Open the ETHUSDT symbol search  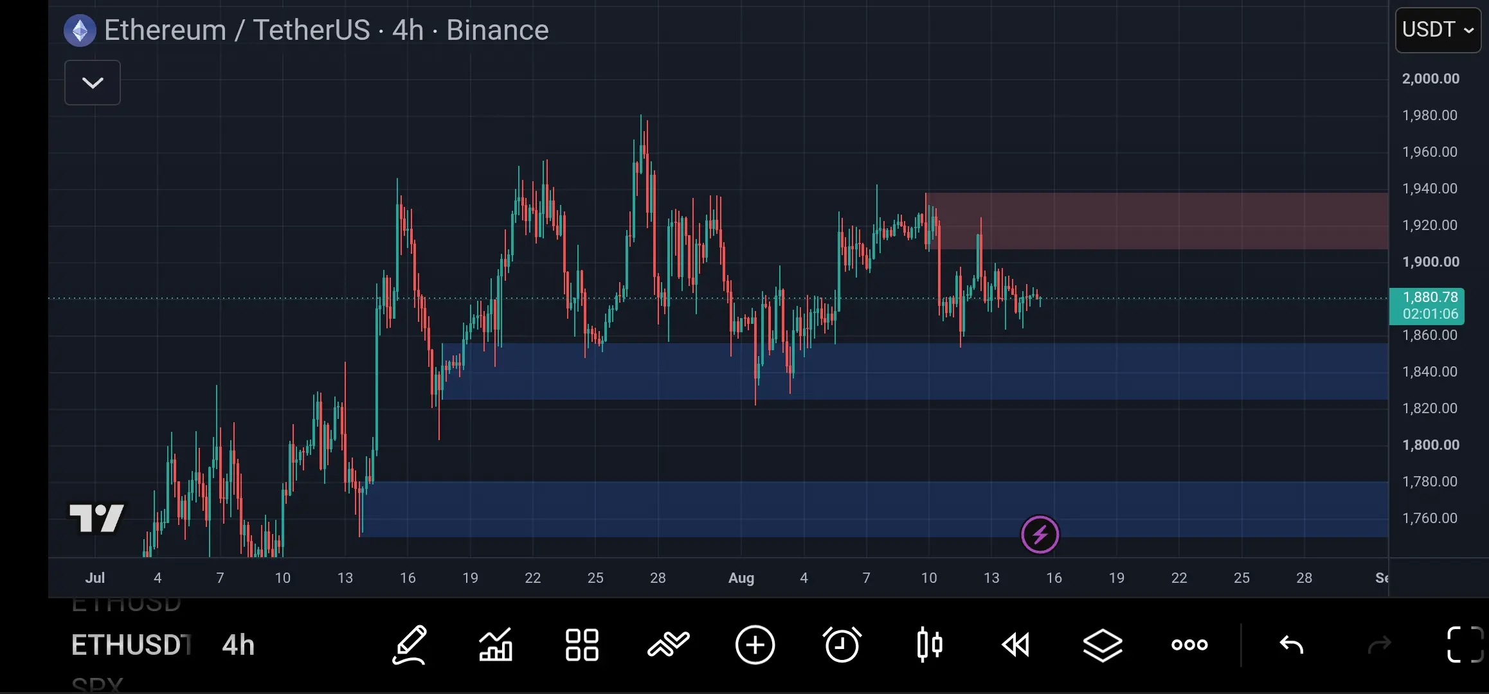tap(132, 645)
